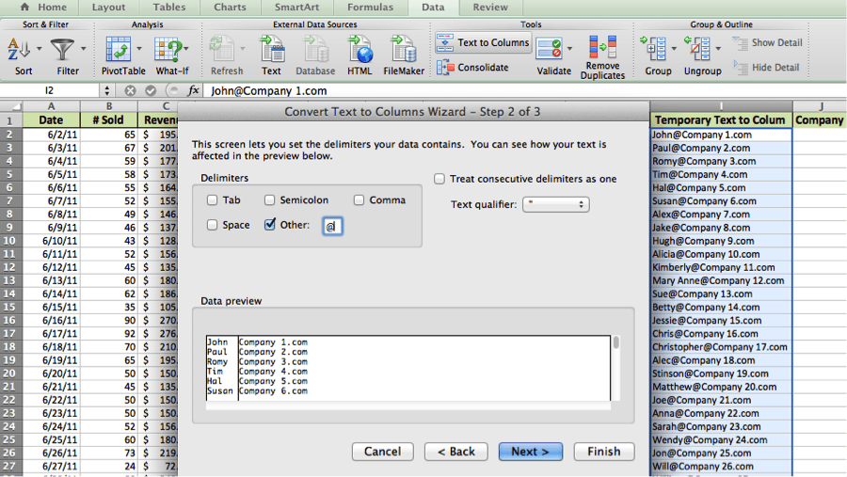Screen dimensions: 847x477
Task: Click the Other delimiter text field
Action: click(332, 226)
